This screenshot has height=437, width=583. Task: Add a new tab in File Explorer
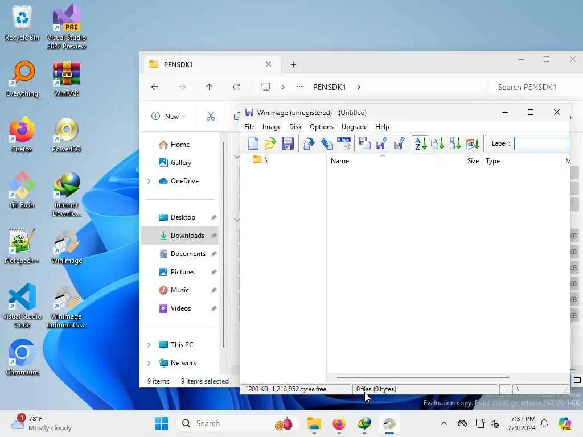293,65
